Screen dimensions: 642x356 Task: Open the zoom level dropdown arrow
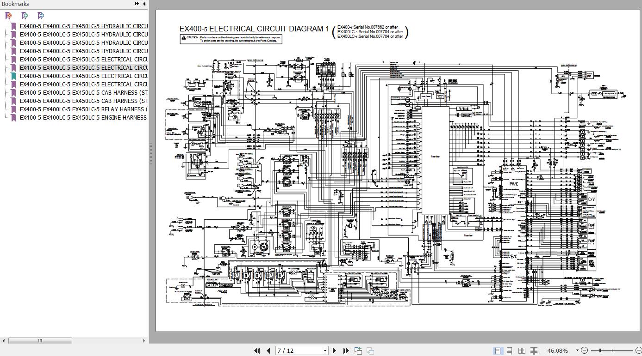coord(577,351)
